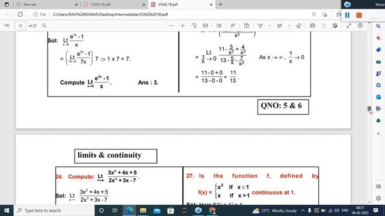
Task: Open the clock and date flyout
Action: coord(360,211)
